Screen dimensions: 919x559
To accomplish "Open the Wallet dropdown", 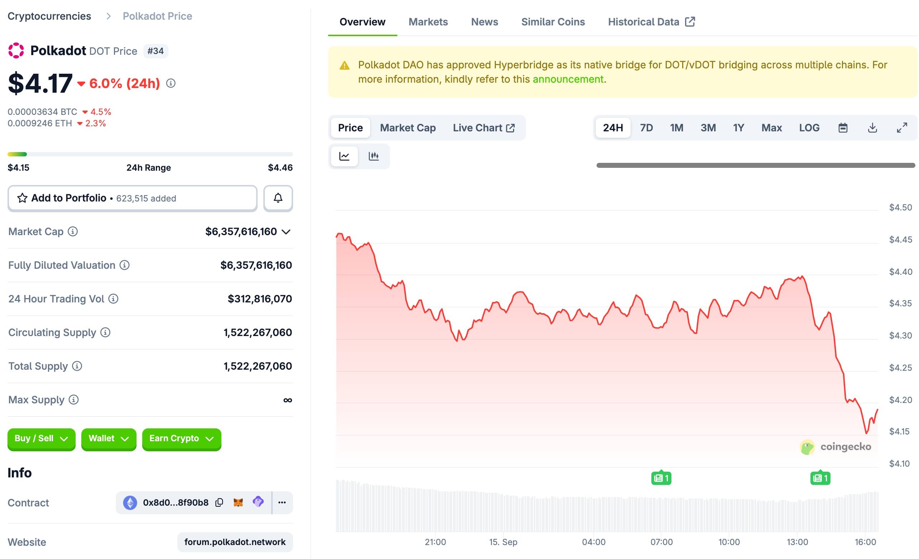I will pyautogui.click(x=109, y=439).
